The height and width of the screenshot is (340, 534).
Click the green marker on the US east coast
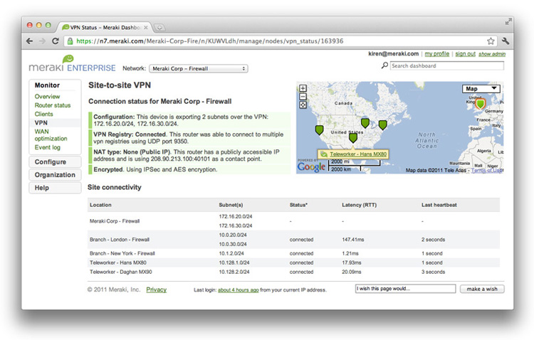pos(382,125)
